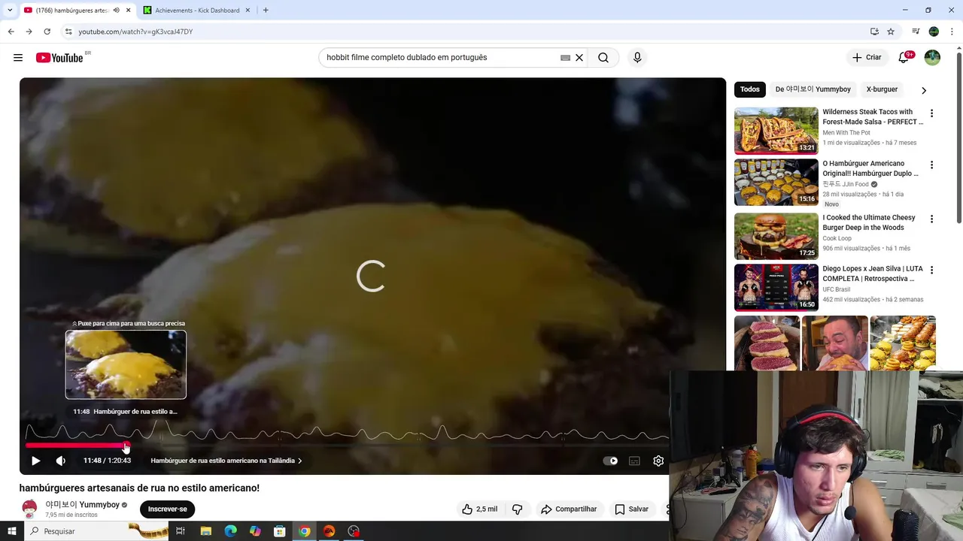Reload the current page

[47, 32]
